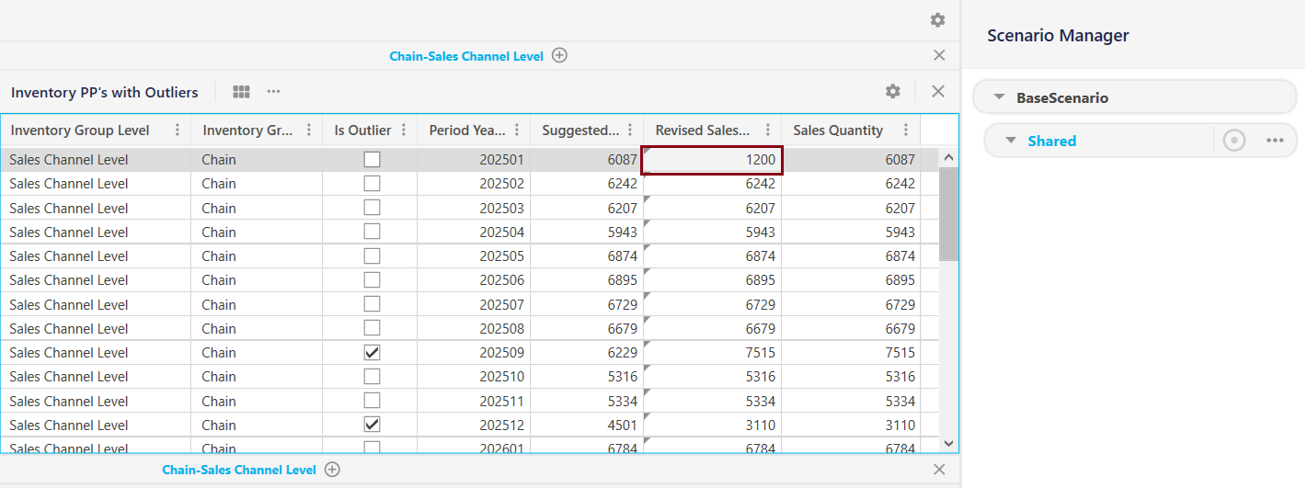Open Sales Quantity column options menu
The image size is (1308, 488).
906,131
